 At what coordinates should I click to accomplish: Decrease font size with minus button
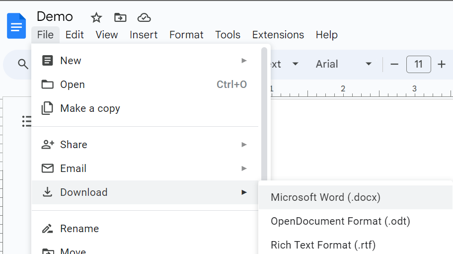click(x=395, y=64)
